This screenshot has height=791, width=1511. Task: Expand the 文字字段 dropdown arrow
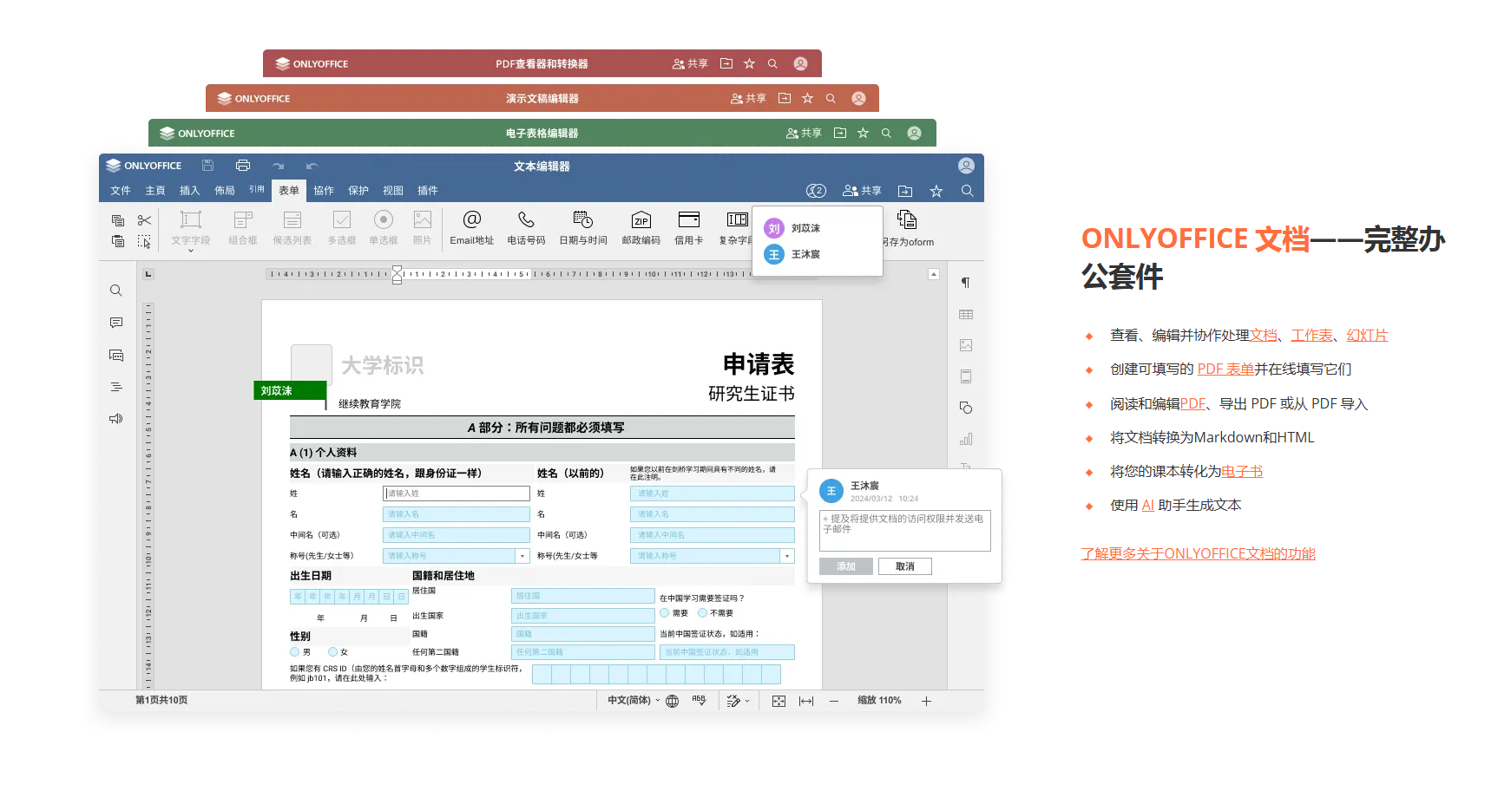pyautogui.click(x=191, y=251)
